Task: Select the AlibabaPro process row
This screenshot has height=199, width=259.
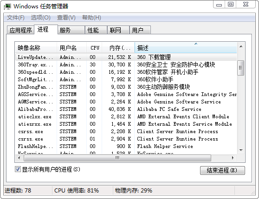Action: (126, 109)
